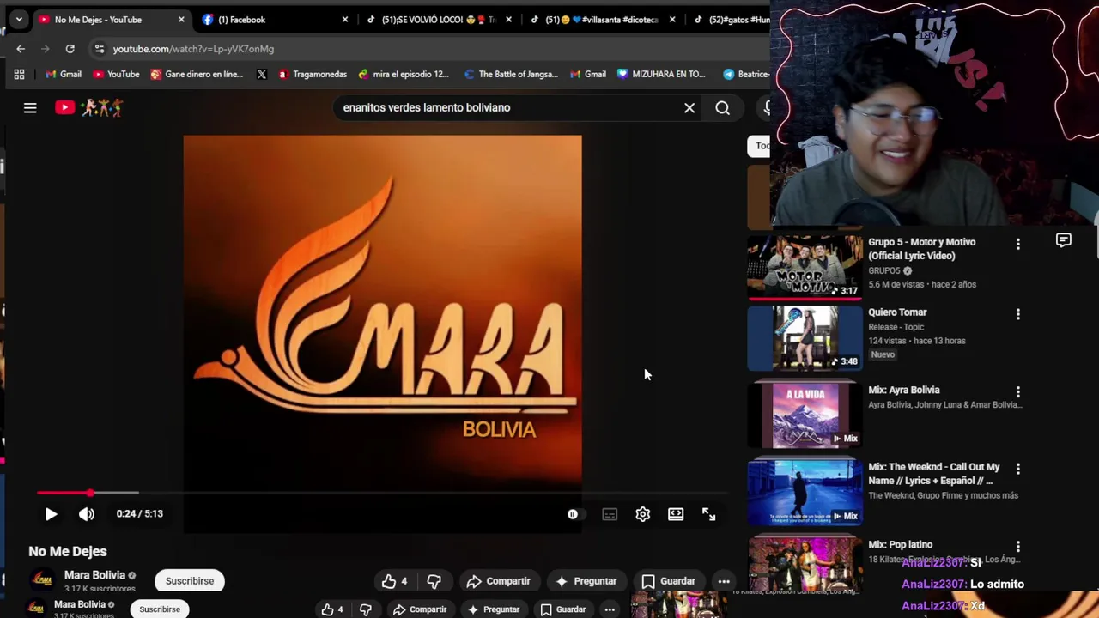This screenshot has width=1099, height=618.
Task: Run search with magnifier button
Action: [x=723, y=108]
